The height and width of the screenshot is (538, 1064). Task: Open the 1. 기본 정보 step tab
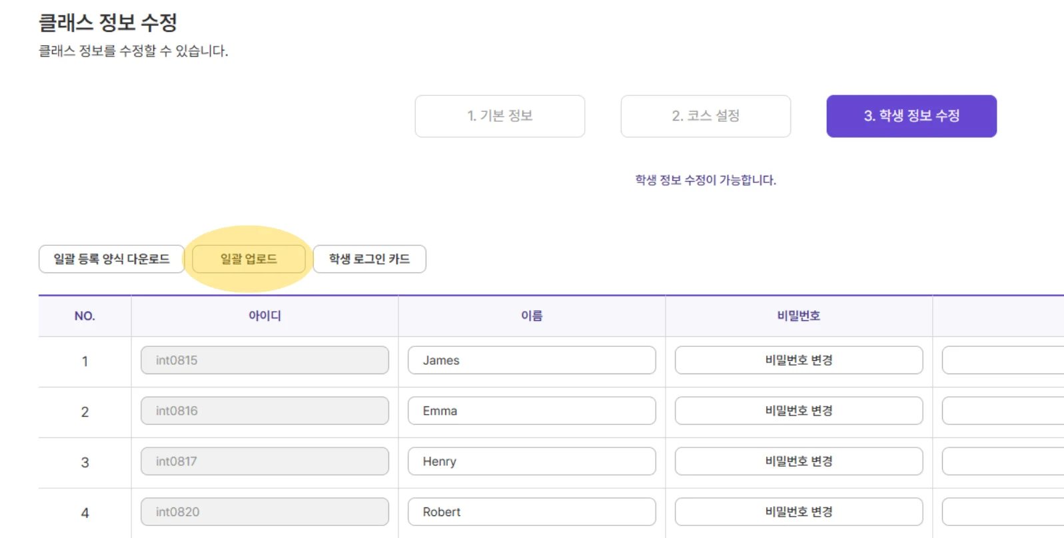coord(500,116)
